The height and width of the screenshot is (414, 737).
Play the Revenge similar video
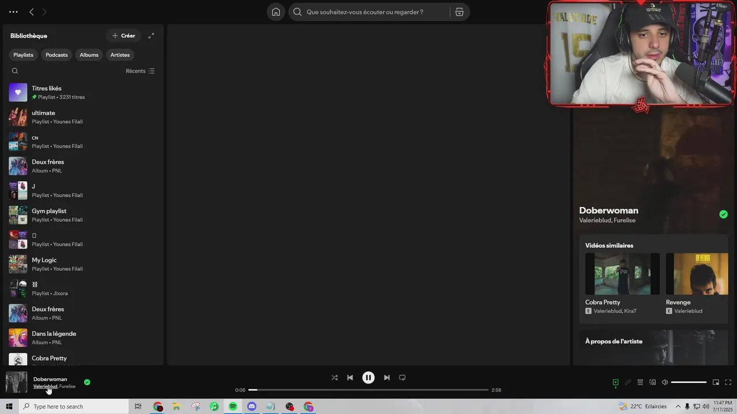pos(697,274)
